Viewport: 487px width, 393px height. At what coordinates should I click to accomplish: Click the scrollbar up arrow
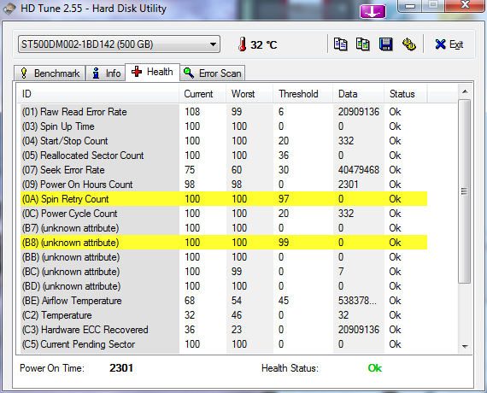coord(465,91)
